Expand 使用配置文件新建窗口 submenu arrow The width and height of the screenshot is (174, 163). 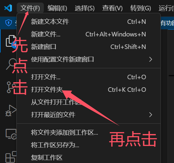(150, 59)
